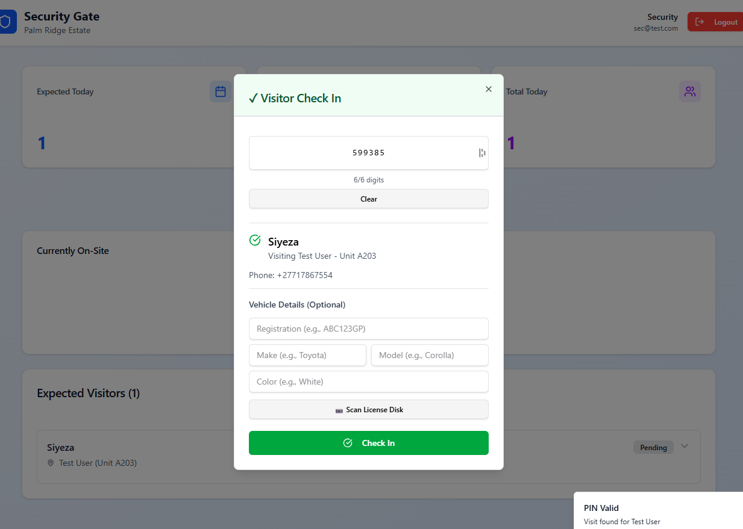Dismiss the Visitor Check In dialog
Image resolution: width=743 pixels, height=529 pixels.
(x=488, y=88)
